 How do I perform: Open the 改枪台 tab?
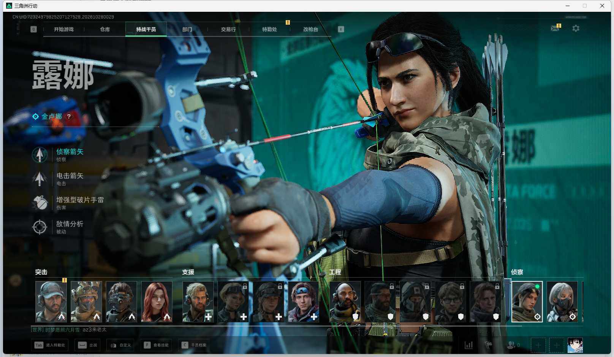pos(310,29)
